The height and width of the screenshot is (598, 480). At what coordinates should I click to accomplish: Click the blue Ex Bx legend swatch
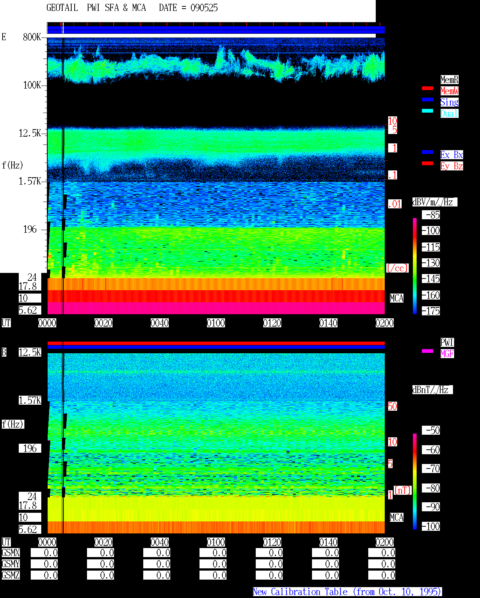pyautogui.click(x=427, y=152)
